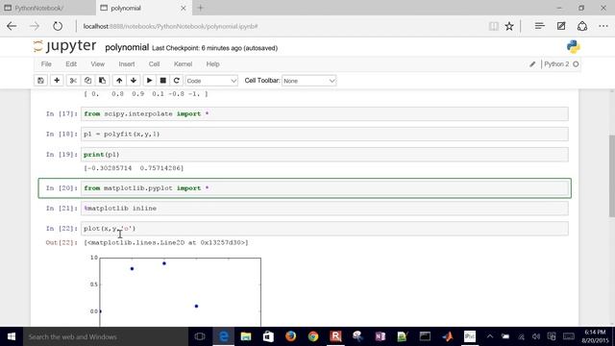Open the Edit menu
This screenshot has width=615, height=346.
[x=71, y=64]
